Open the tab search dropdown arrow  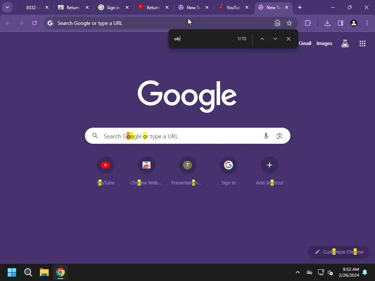pyautogui.click(x=7, y=7)
